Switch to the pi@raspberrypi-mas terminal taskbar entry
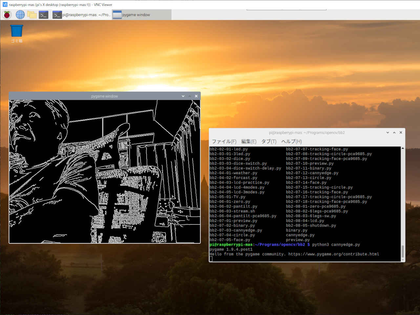Screen dimensions: 420x315 click(x=81, y=15)
